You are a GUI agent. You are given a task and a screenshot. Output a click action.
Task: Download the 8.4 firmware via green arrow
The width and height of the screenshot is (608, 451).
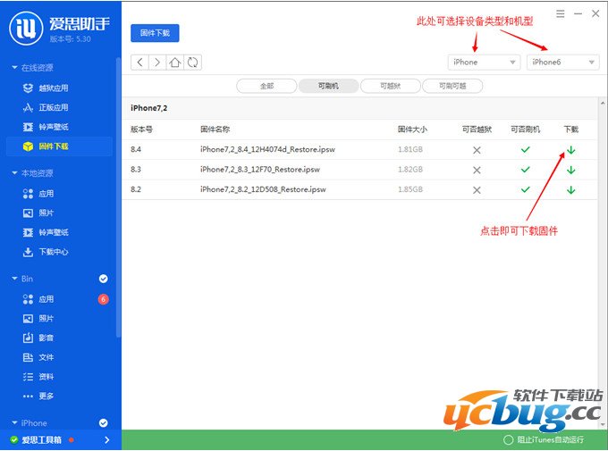coord(570,150)
